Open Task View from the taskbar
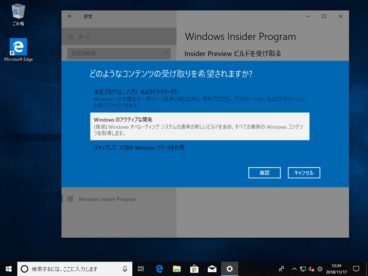This screenshot has width=368, height=276. tap(141, 269)
